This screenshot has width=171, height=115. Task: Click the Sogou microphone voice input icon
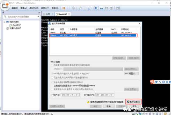tap(167, 82)
